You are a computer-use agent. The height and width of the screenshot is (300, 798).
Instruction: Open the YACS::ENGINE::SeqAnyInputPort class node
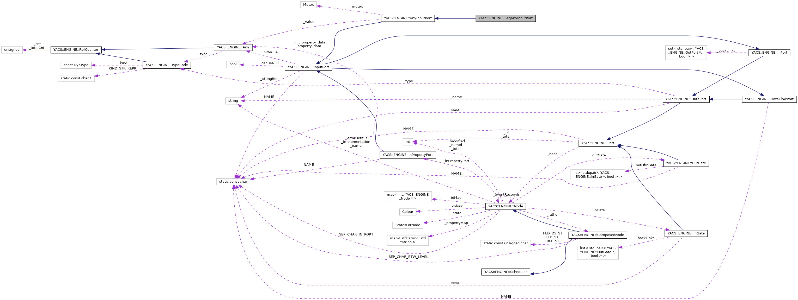[x=505, y=18]
